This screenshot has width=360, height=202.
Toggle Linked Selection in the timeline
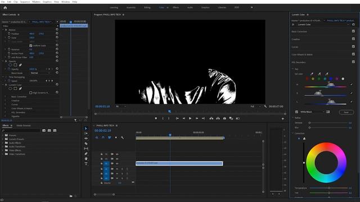[x=110, y=137]
